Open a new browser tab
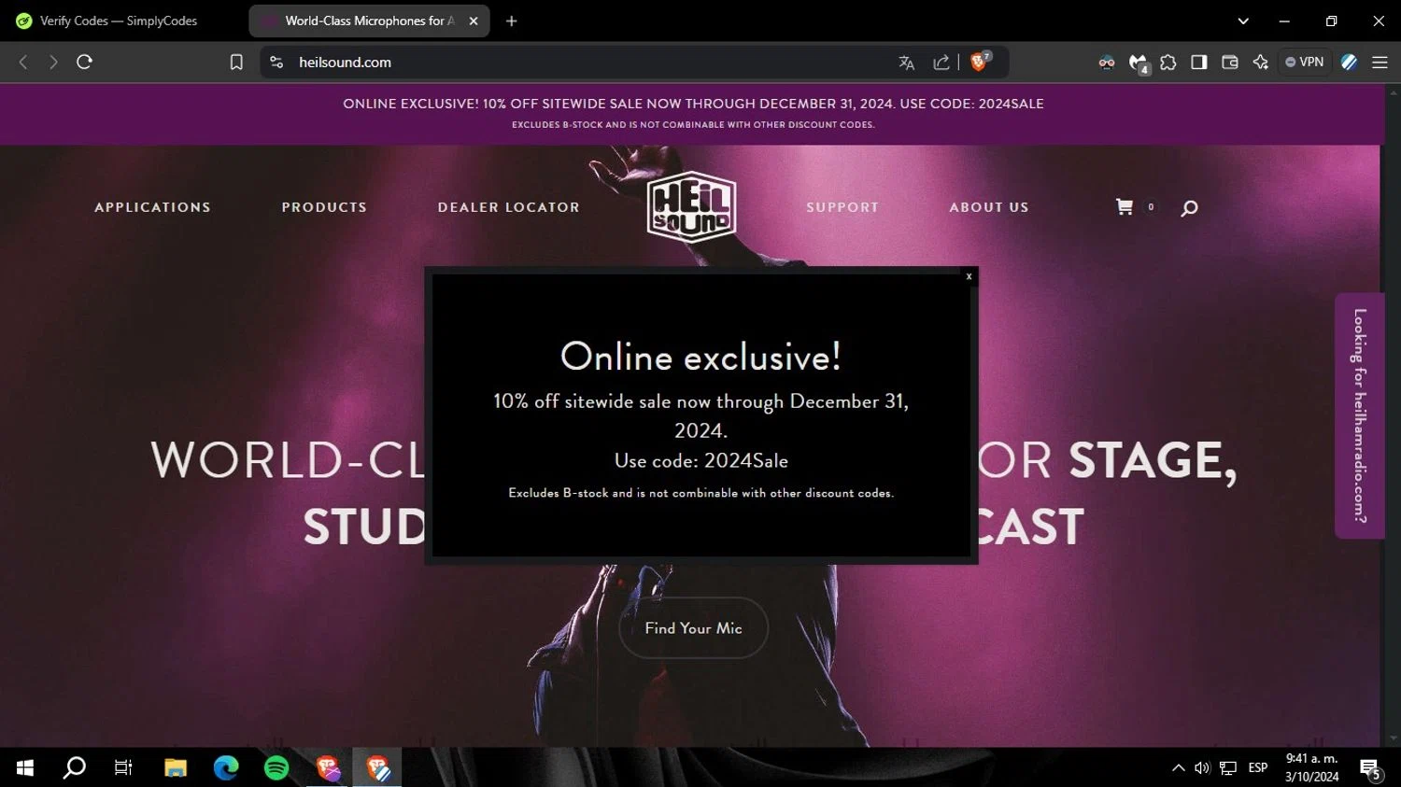The width and height of the screenshot is (1401, 787). (511, 21)
